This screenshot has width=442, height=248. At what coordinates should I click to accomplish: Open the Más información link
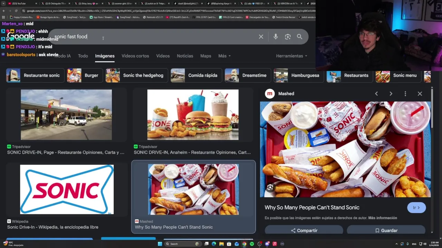coord(383,218)
